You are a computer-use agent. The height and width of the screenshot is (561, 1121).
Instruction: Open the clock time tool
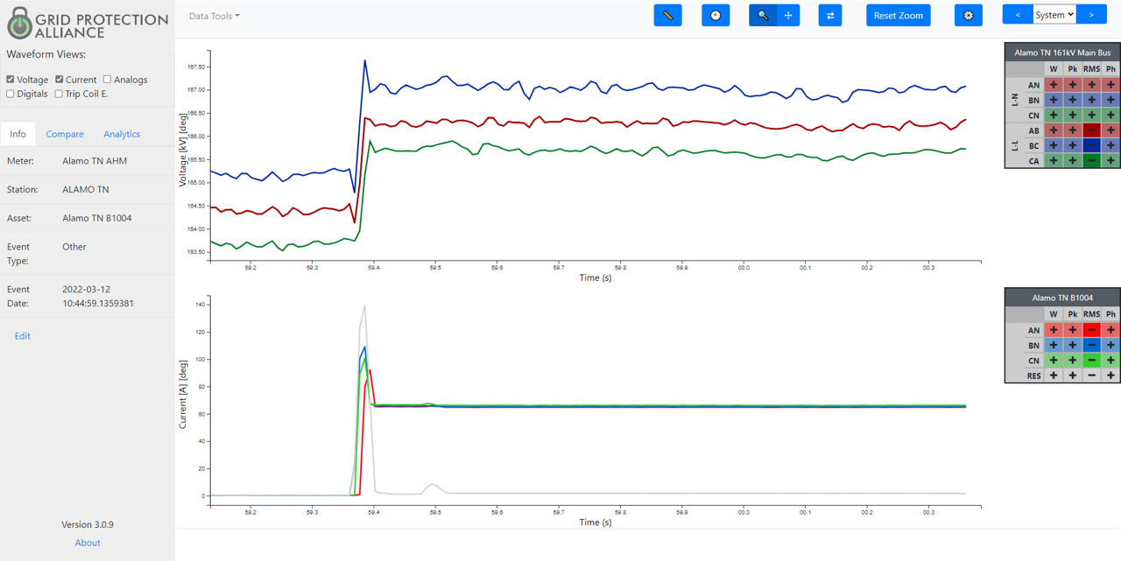click(716, 15)
